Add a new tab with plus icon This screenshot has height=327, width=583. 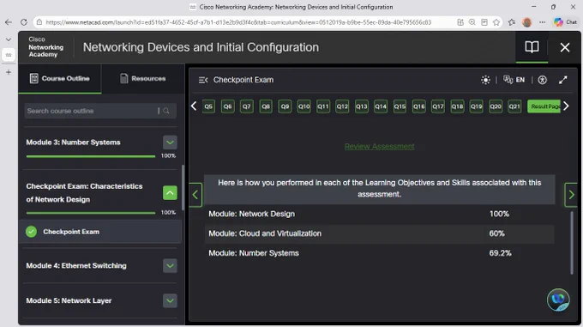(9, 72)
